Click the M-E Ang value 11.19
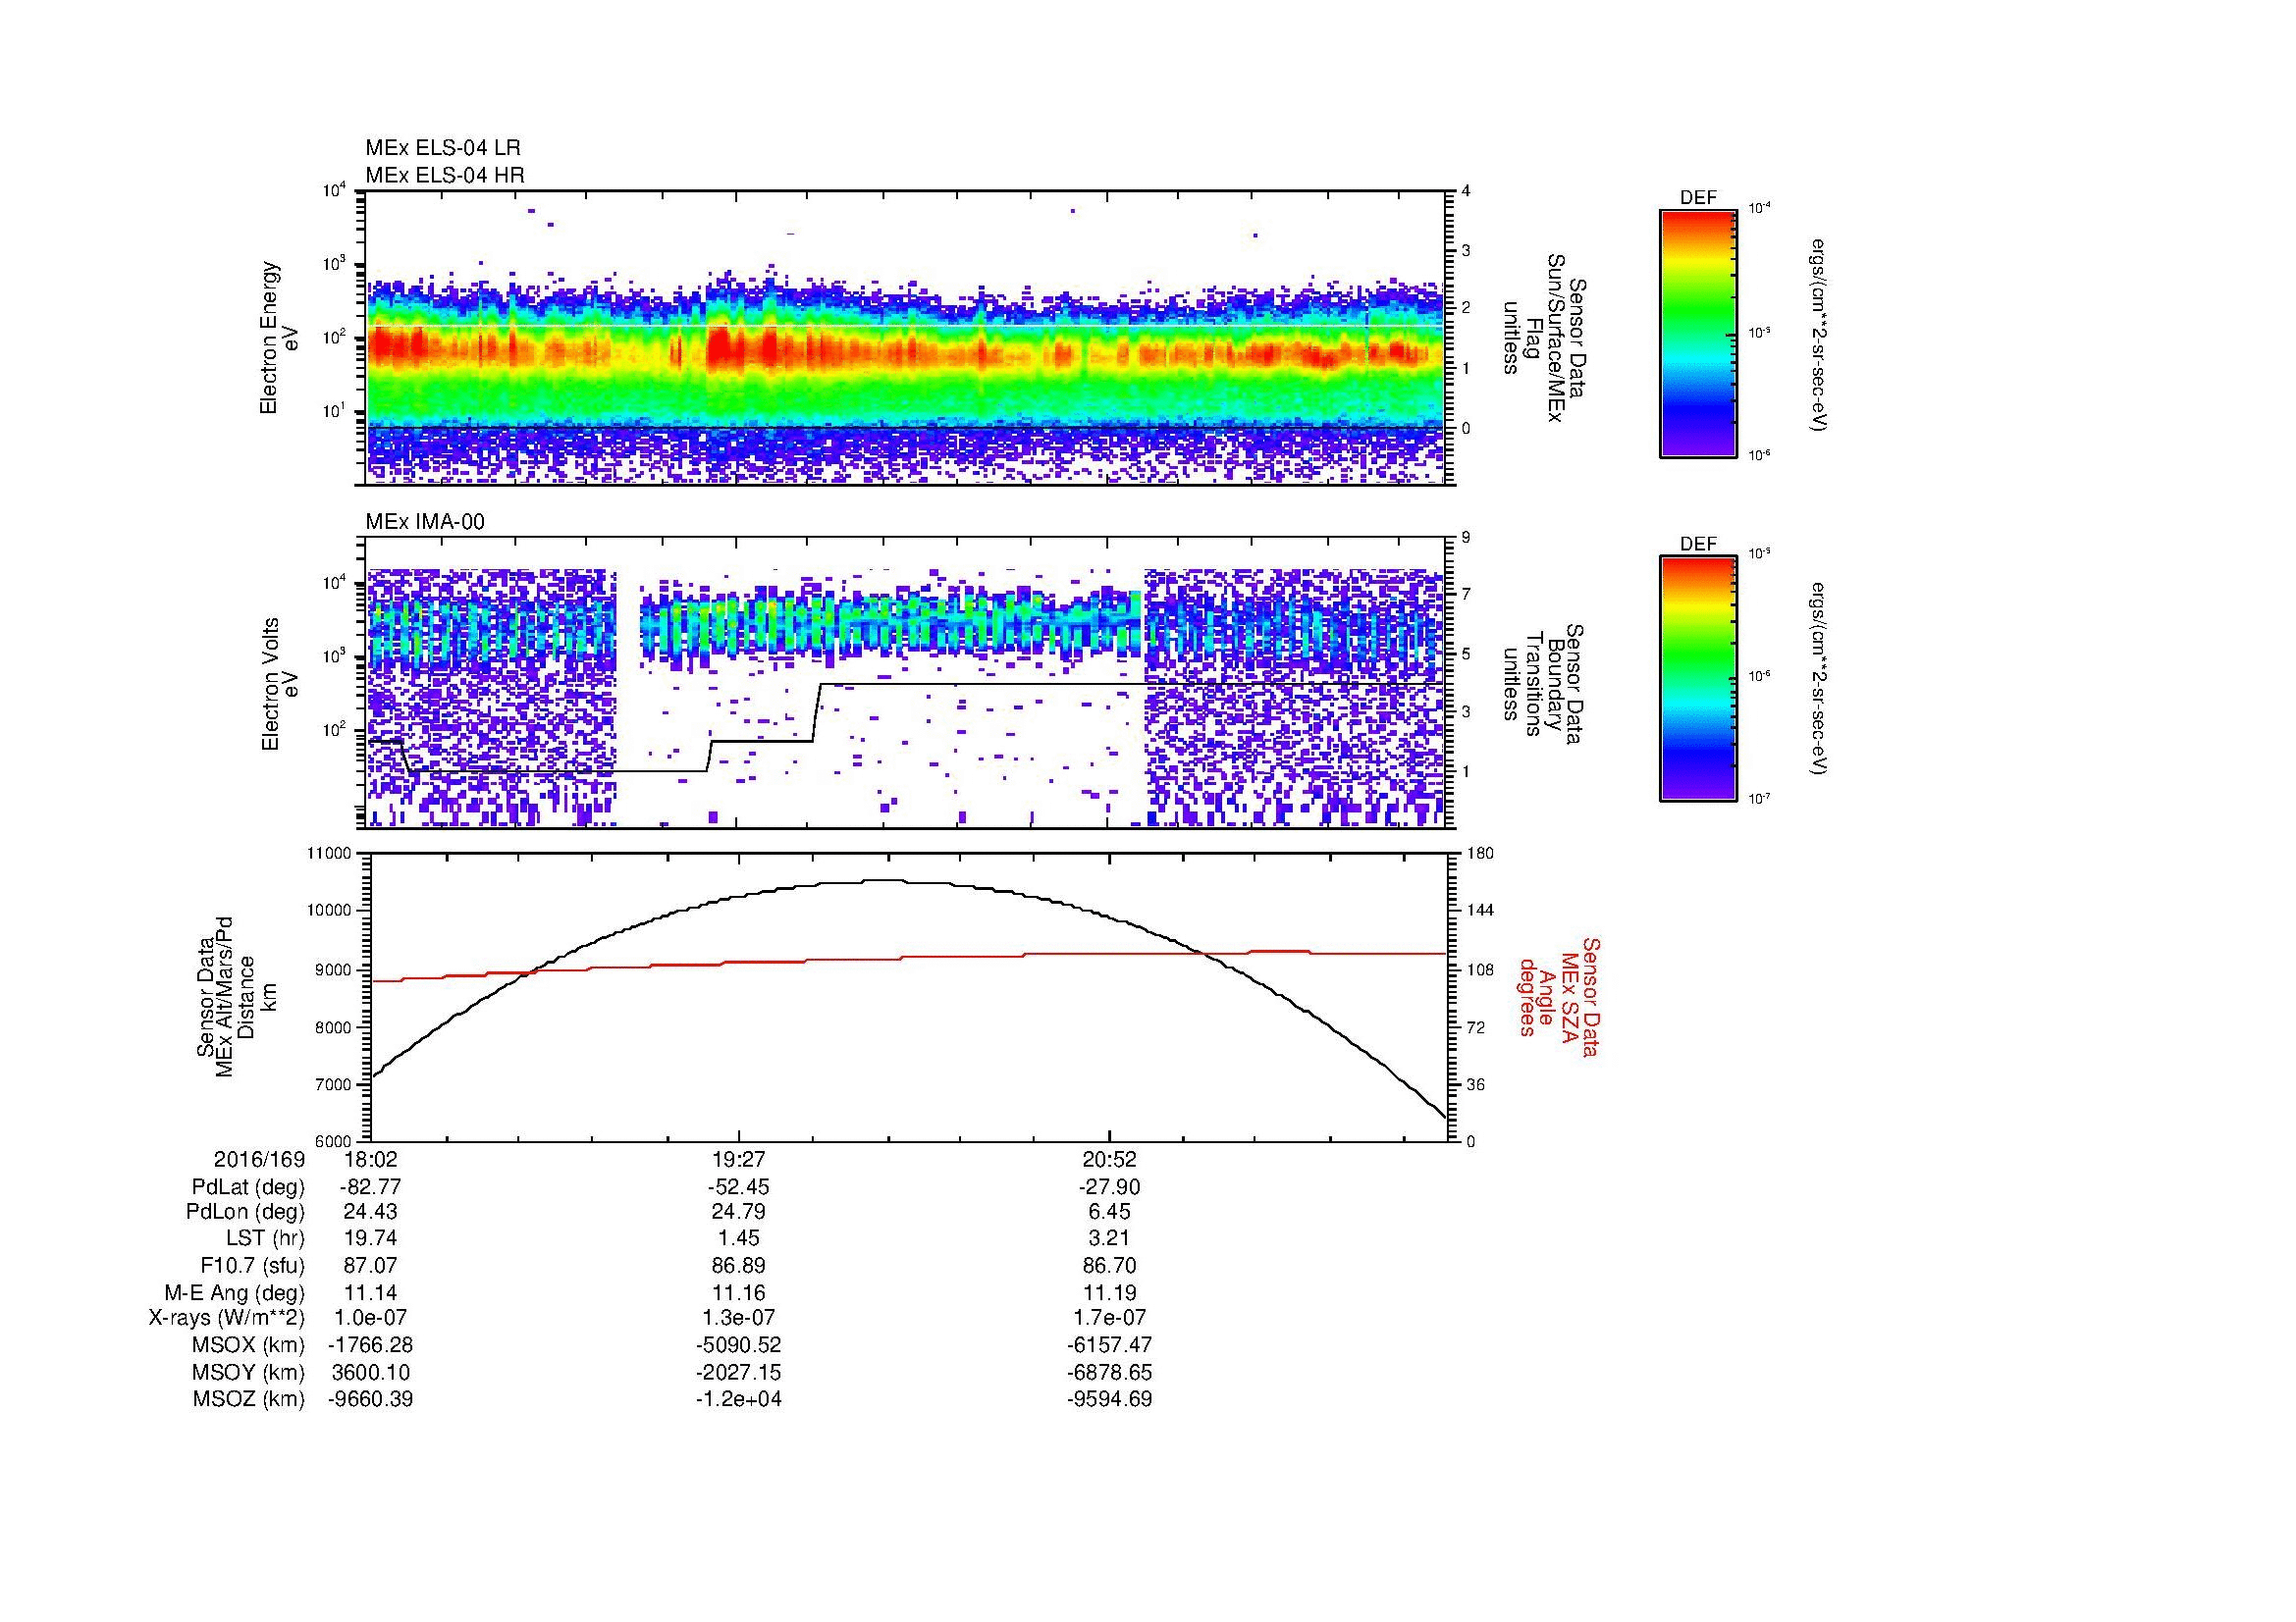This screenshot has width=2296, height=1622. pos(1109,1292)
